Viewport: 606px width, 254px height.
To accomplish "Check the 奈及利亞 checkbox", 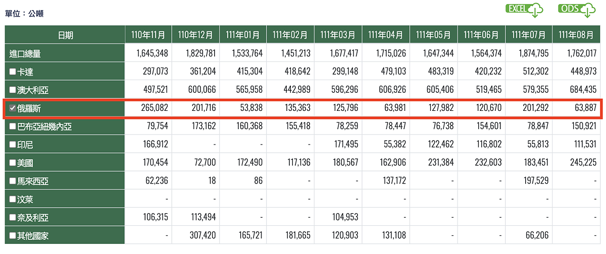I will click(13, 218).
